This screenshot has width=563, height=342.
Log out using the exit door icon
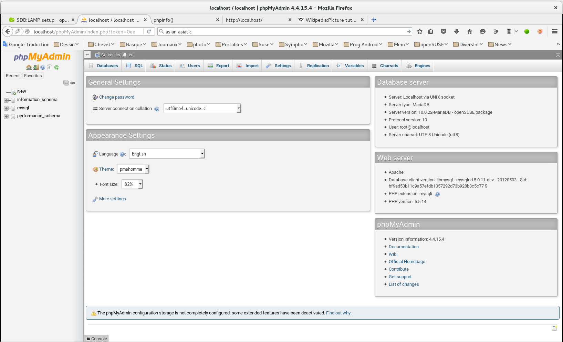click(x=36, y=67)
